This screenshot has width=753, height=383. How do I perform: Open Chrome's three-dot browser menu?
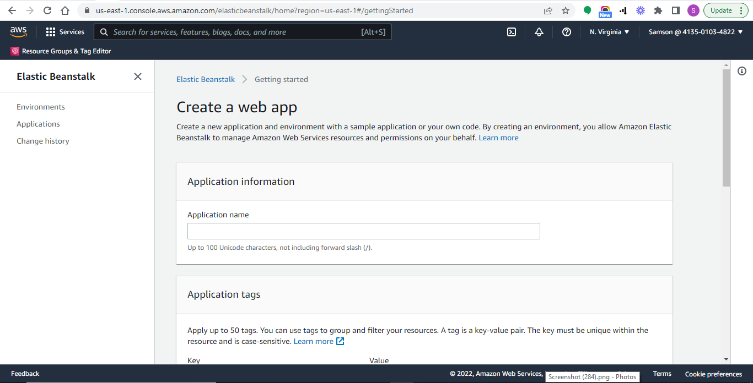tap(741, 10)
